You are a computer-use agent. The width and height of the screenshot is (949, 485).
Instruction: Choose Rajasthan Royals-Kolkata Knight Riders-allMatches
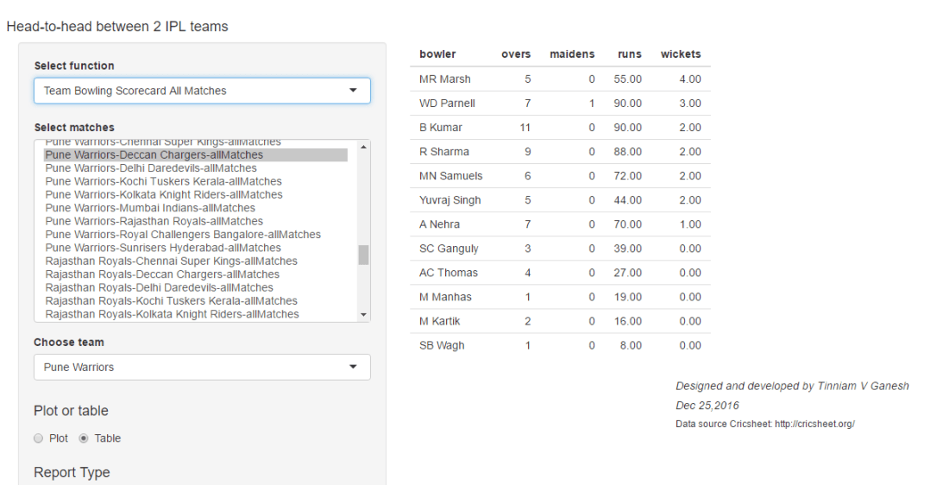tap(172, 314)
